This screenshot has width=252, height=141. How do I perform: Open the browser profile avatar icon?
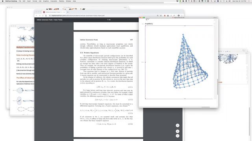tap(178, 16)
